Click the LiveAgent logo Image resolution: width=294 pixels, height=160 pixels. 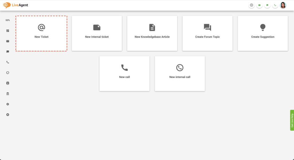(16, 5)
